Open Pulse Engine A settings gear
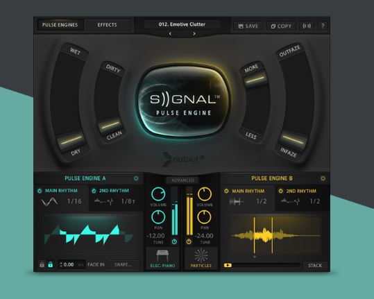This screenshot has width=374, height=299. [136, 178]
